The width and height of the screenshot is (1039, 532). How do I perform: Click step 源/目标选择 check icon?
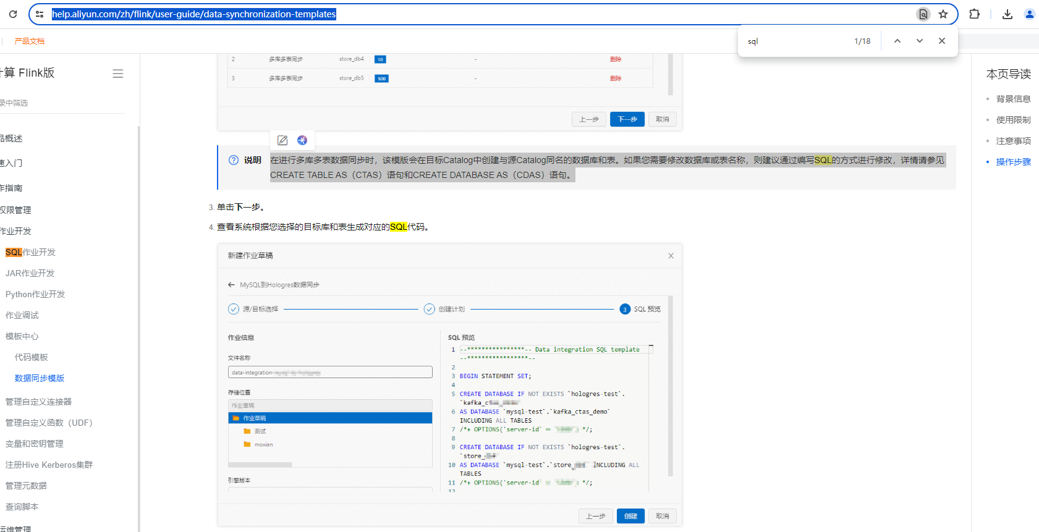click(234, 309)
